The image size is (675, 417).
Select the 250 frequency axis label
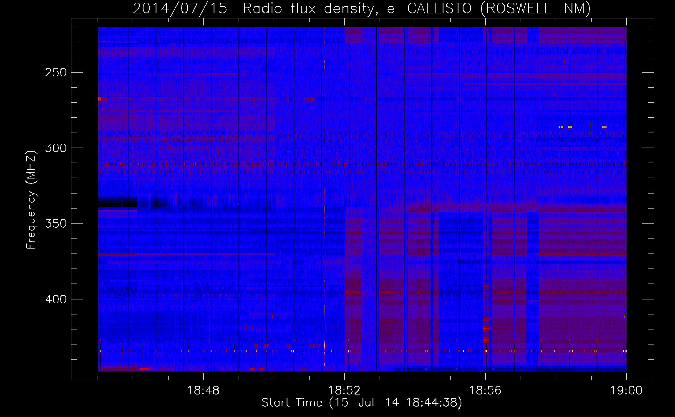point(56,73)
